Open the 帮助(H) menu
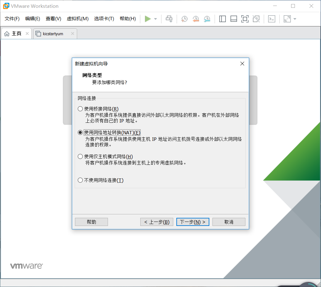 coord(128,19)
